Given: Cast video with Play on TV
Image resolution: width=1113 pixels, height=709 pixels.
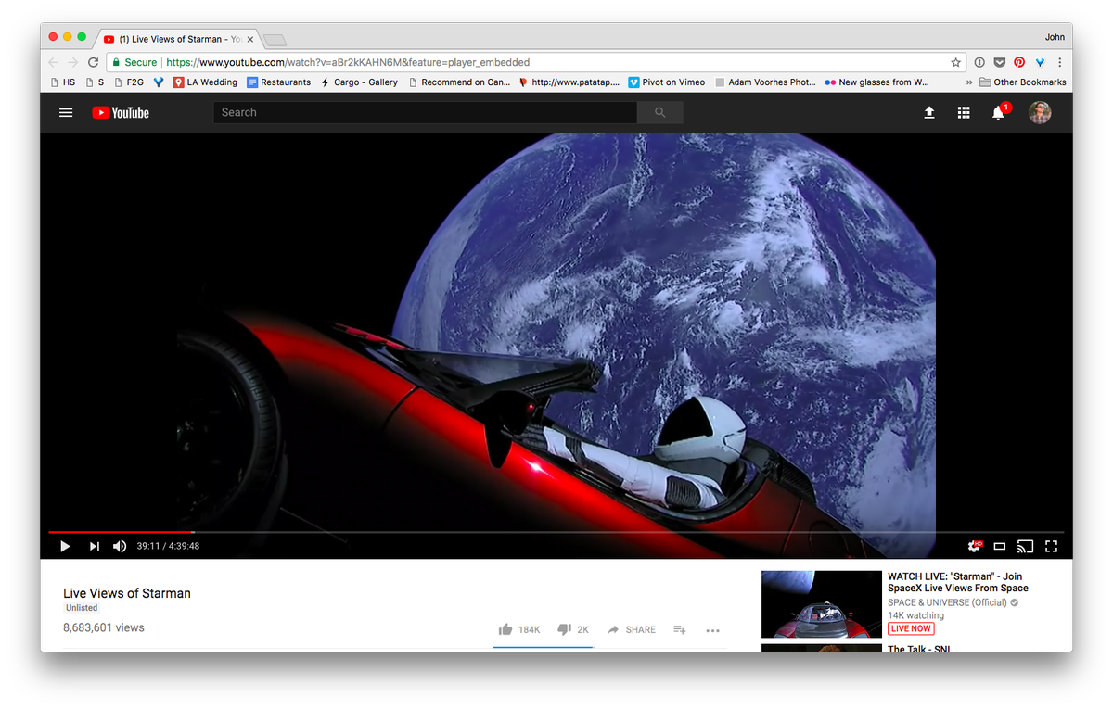Looking at the screenshot, I should pos(1025,546).
